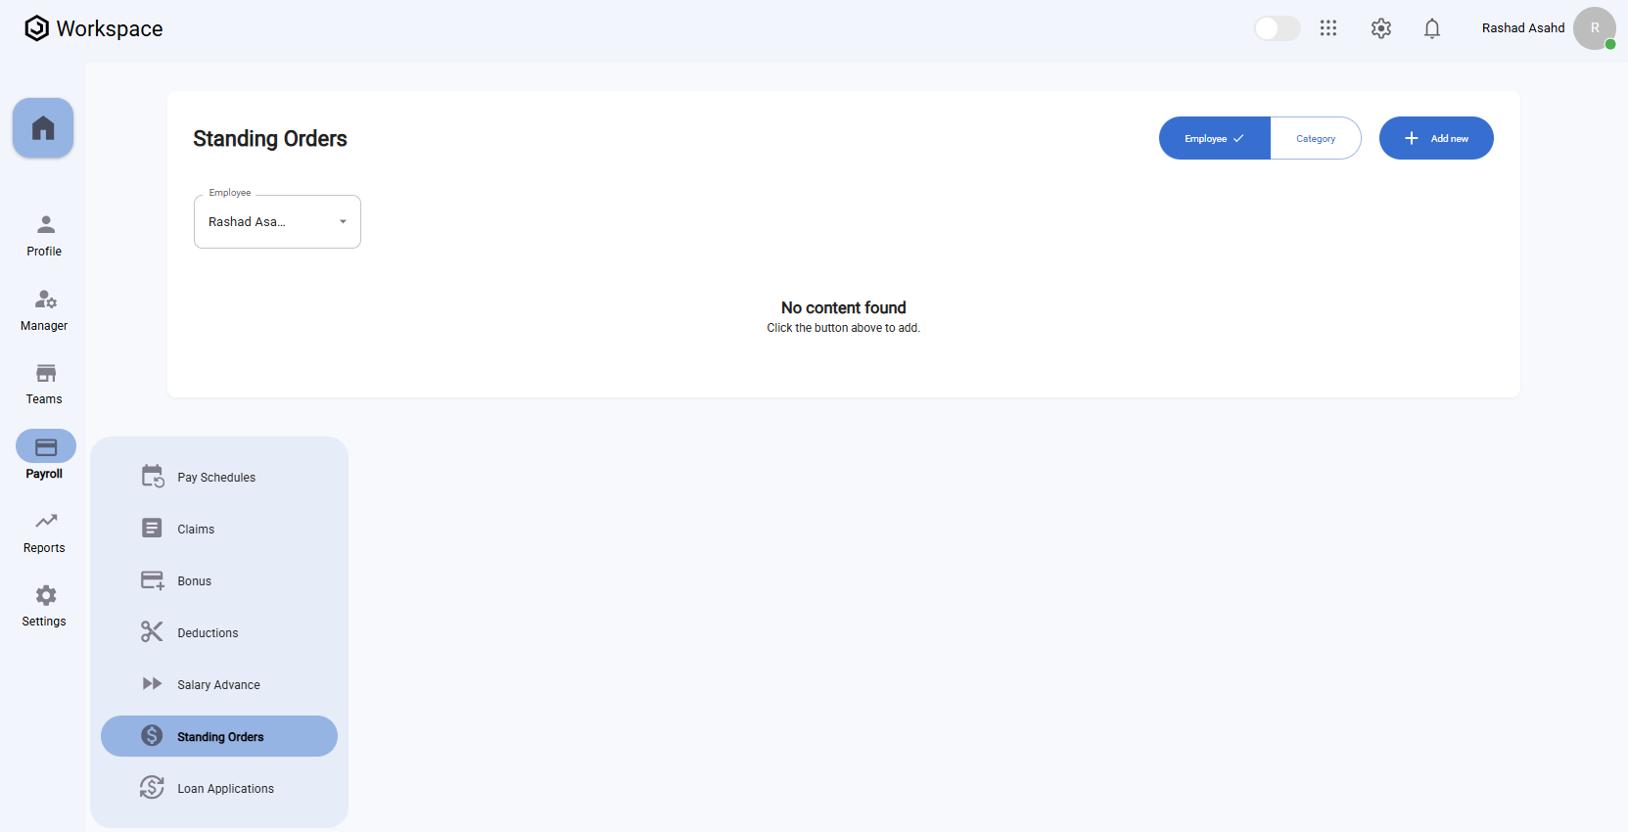The image size is (1628, 832).
Task: Select Deductions in the Payroll menu
Action: (x=208, y=633)
